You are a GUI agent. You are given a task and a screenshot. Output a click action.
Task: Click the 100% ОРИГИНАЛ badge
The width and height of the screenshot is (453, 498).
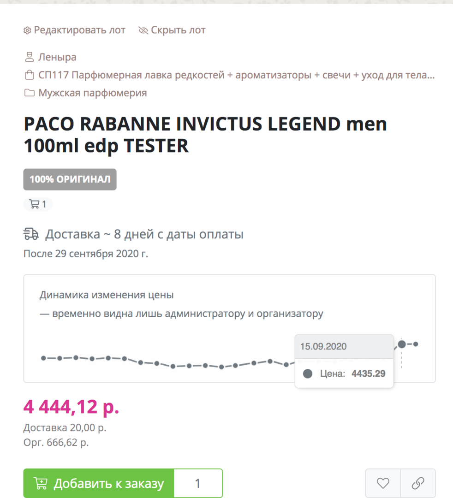70,179
